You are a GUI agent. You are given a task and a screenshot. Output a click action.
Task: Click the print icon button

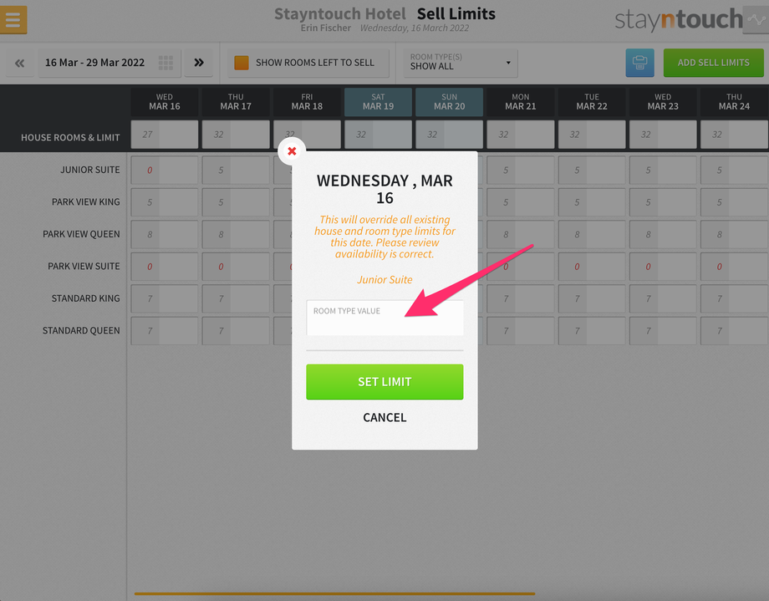[639, 63]
